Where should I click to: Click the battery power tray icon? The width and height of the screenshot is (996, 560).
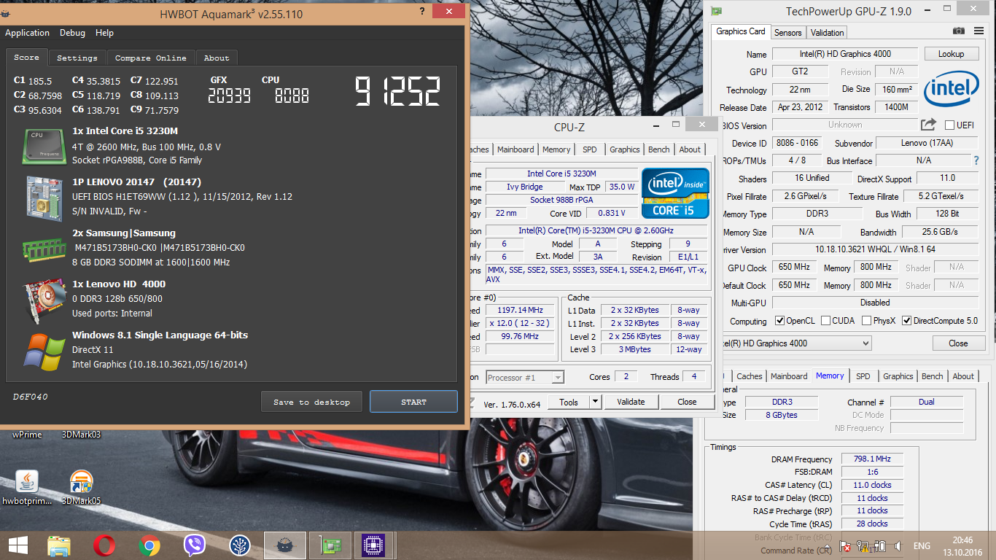(880, 546)
